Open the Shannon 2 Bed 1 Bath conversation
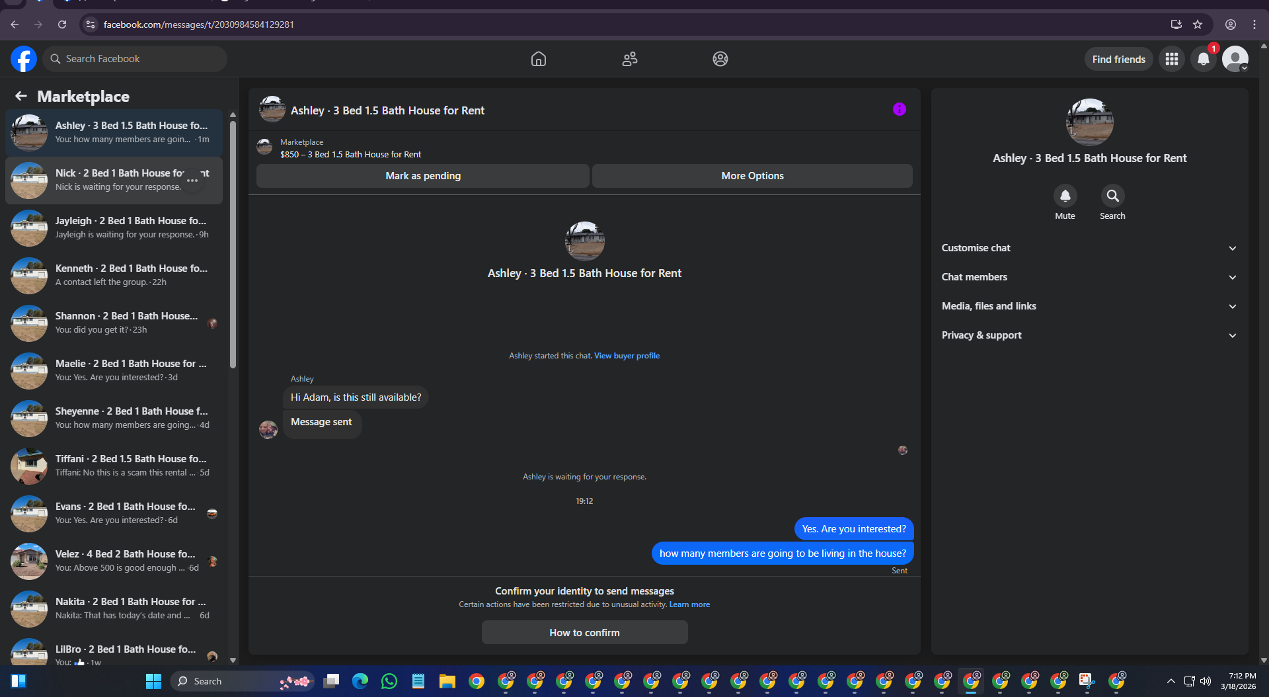Viewport: 1269px width, 697px height. click(114, 323)
